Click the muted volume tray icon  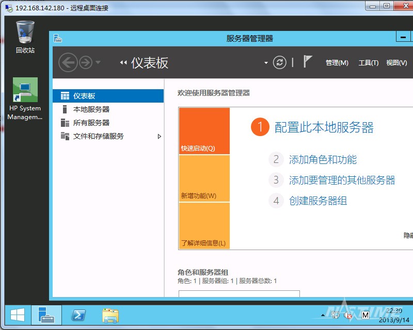(348, 315)
